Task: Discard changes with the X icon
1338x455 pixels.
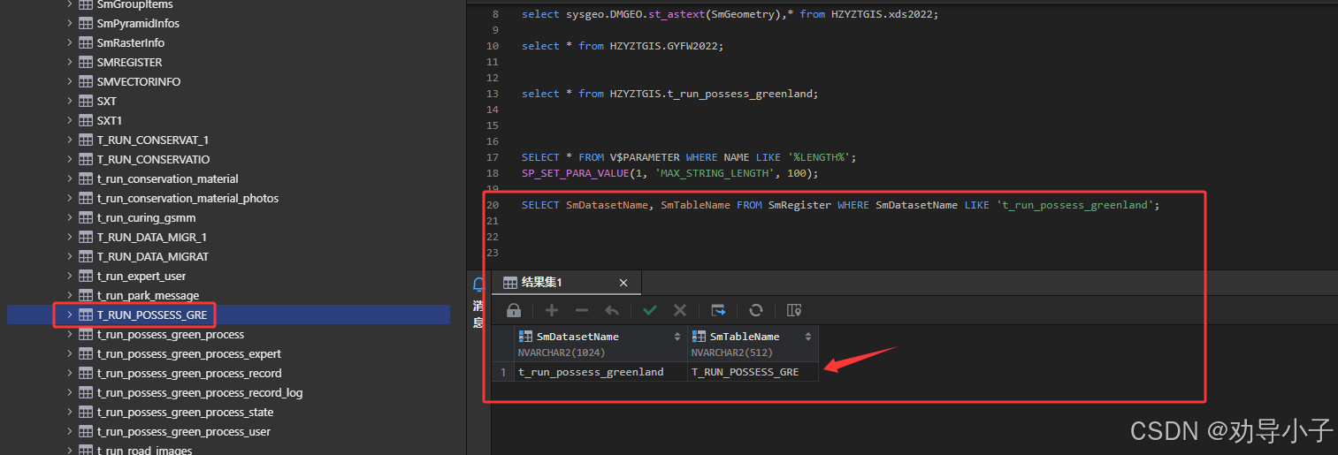Action: [x=680, y=310]
